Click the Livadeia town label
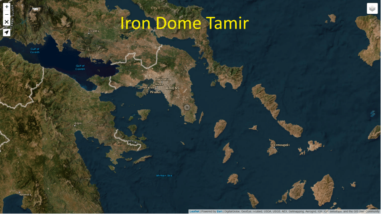381x214 pixels. point(94,31)
